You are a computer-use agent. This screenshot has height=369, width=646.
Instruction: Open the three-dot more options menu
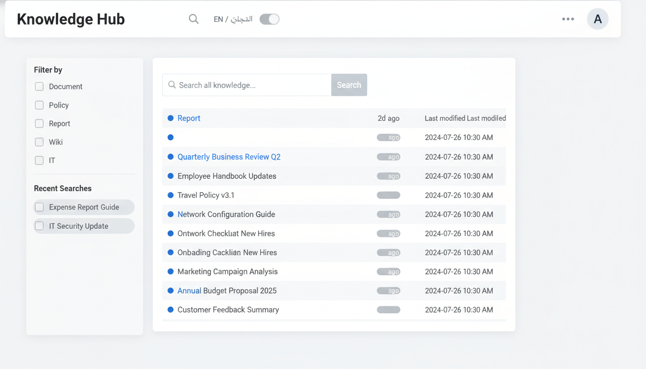click(568, 19)
